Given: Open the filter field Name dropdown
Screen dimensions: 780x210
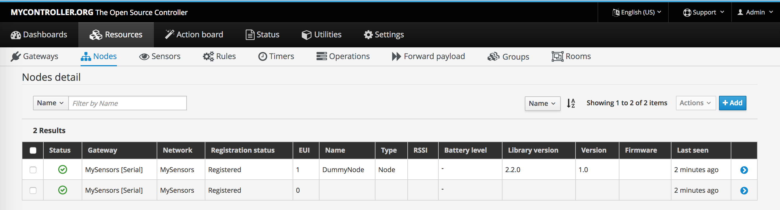Looking at the screenshot, I should (x=51, y=103).
